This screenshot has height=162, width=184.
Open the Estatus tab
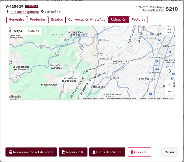[x=57, y=19]
